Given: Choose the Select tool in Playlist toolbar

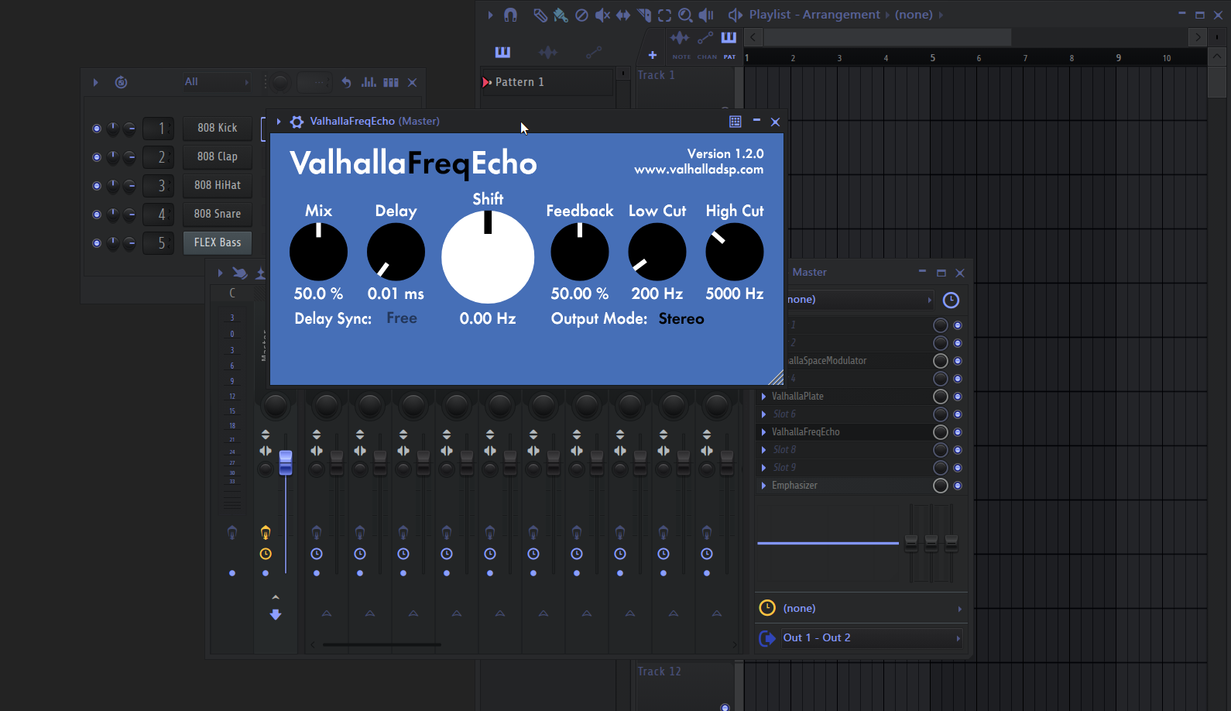Looking at the screenshot, I should 664,15.
